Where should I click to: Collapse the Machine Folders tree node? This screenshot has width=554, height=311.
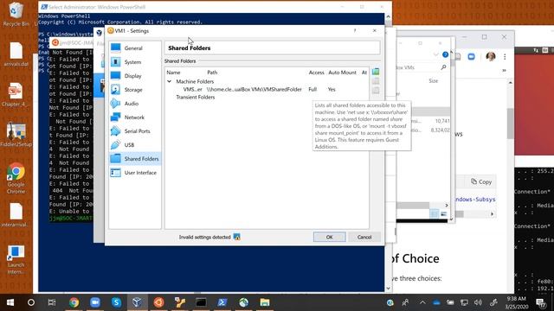[170, 81]
